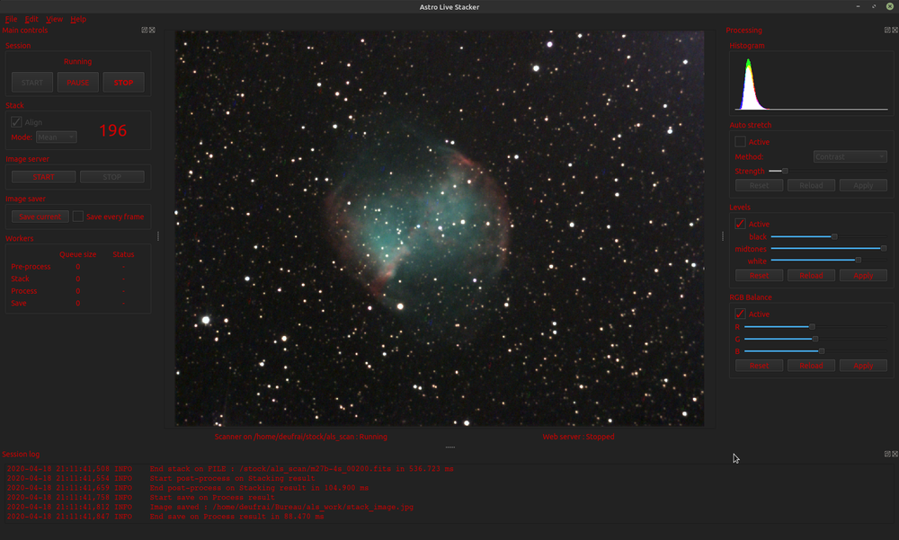
Task: Save the current image
Action: point(40,217)
